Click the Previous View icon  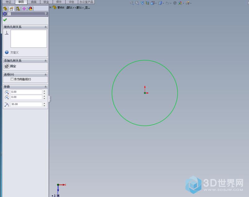142,3
